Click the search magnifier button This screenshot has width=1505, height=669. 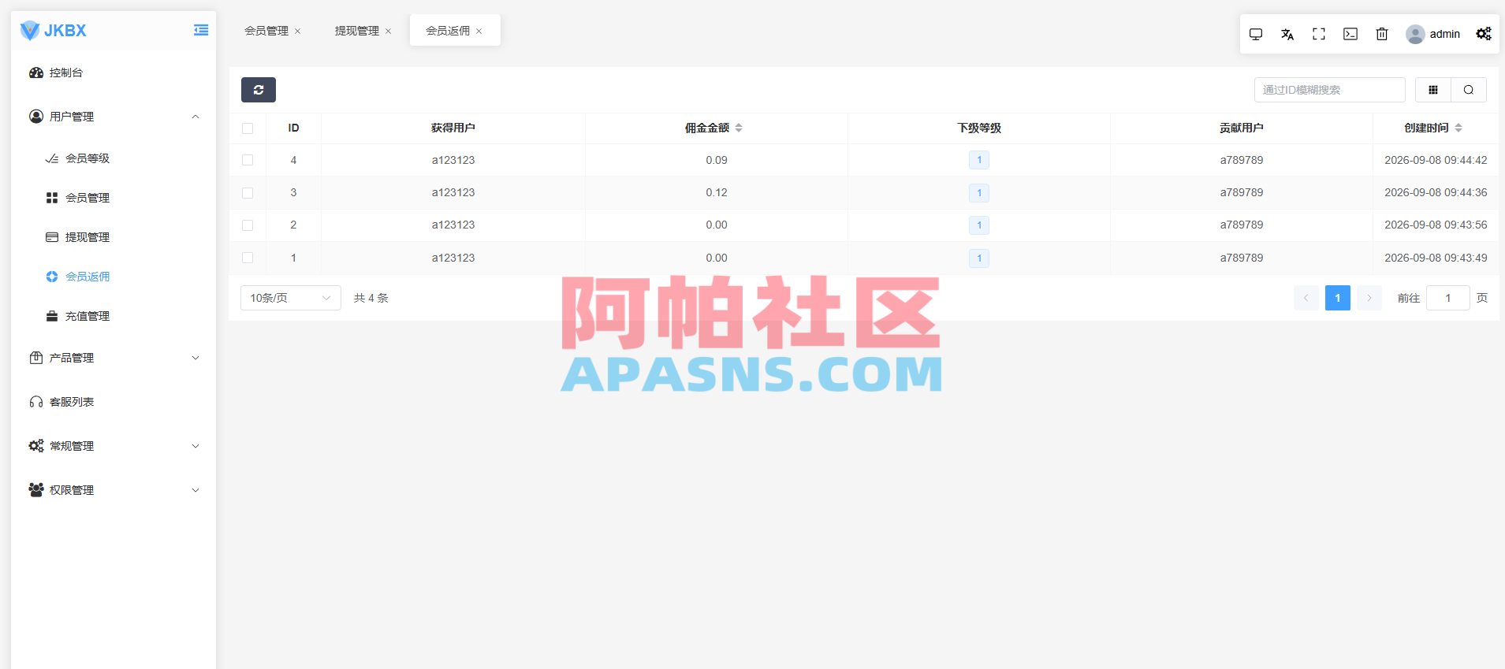tap(1469, 90)
